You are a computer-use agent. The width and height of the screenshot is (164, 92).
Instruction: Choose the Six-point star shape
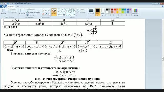click(66, 15)
